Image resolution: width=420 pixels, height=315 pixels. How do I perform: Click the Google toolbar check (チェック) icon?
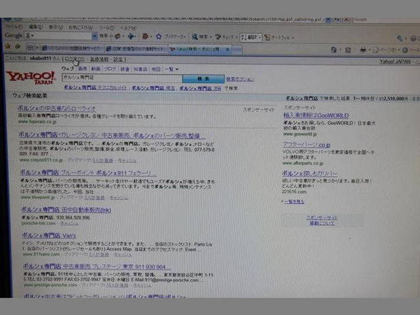tap(219, 37)
